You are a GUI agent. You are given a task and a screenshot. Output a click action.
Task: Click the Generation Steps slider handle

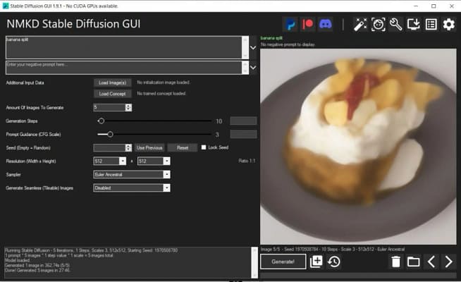[101, 121]
